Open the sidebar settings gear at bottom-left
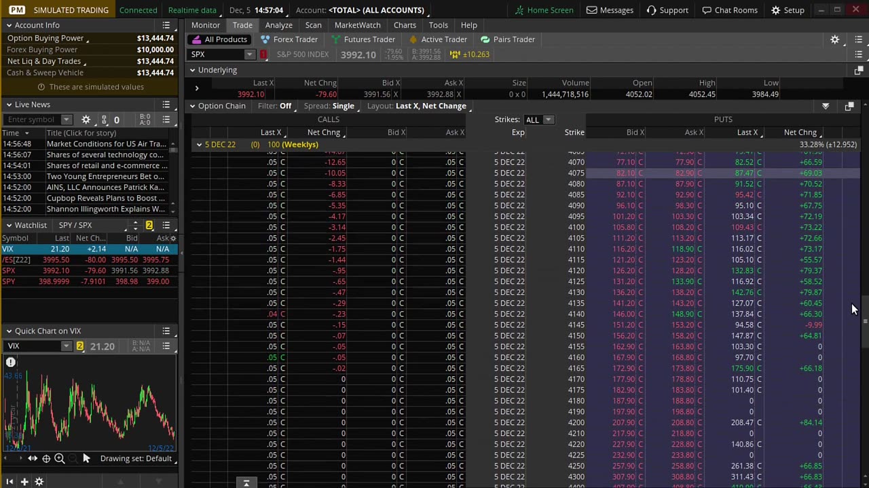Image resolution: width=869 pixels, height=488 pixels. (39, 482)
